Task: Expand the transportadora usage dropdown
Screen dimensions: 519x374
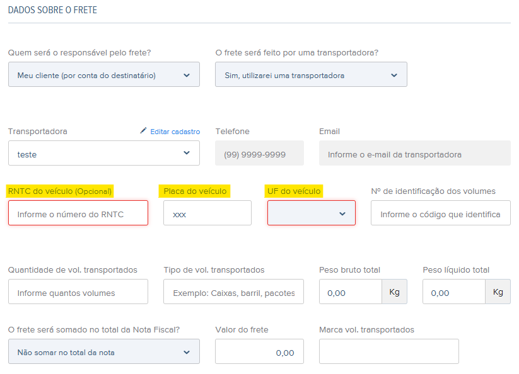Action: click(x=311, y=74)
